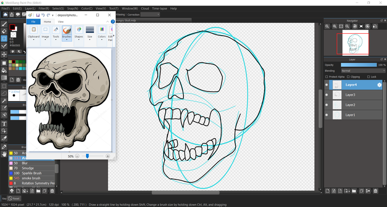Click Paint zoom slider handle

pyautogui.click(x=87, y=156)
